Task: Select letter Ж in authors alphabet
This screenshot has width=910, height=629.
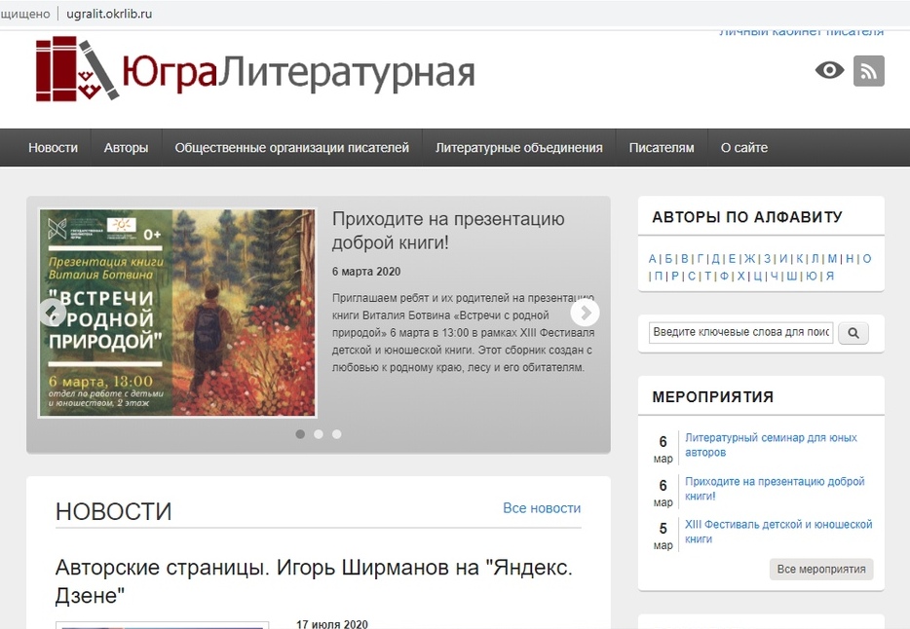Action: [750, 259]
